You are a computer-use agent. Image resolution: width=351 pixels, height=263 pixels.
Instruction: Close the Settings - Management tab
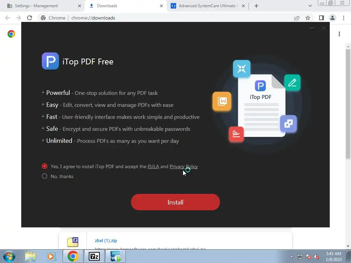coord(80,6)
